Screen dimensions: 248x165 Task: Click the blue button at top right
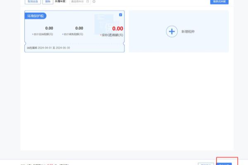pyautogui.click(x=219, y=2)
